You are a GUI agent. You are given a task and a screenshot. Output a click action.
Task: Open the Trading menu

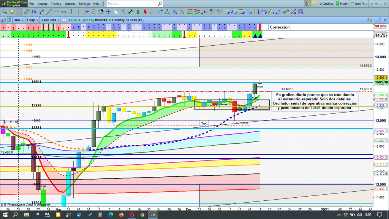pyautogui.click(x=56, y=4)
